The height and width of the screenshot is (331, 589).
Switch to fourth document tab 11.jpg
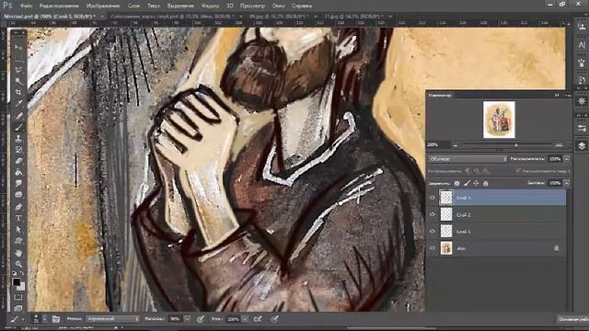[x=353, y=17]
